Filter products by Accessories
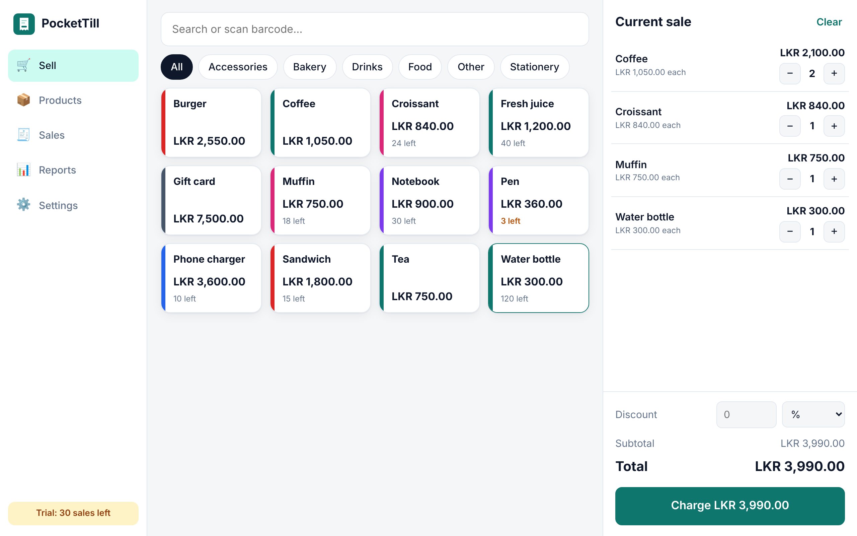The image size is (857, 536). (238, 67)
